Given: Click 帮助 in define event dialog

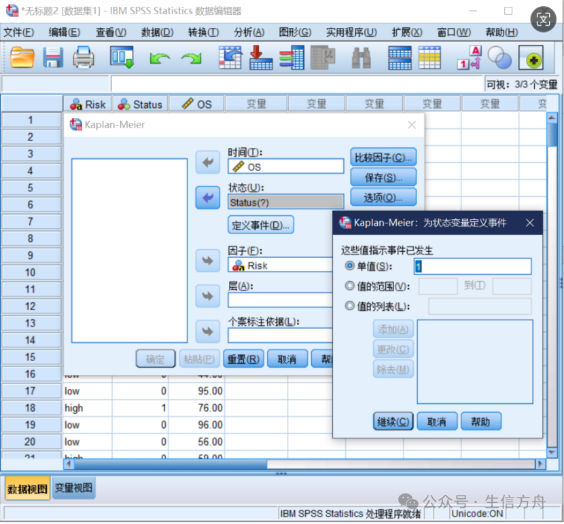Looking at the screenshot, I should click(x=481, y=422).
